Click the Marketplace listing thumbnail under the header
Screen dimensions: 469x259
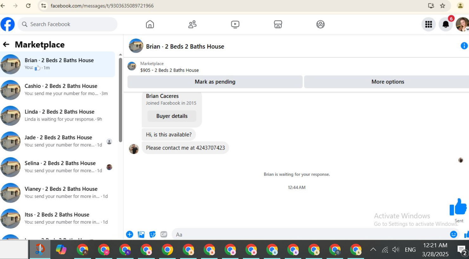(132, 66)
